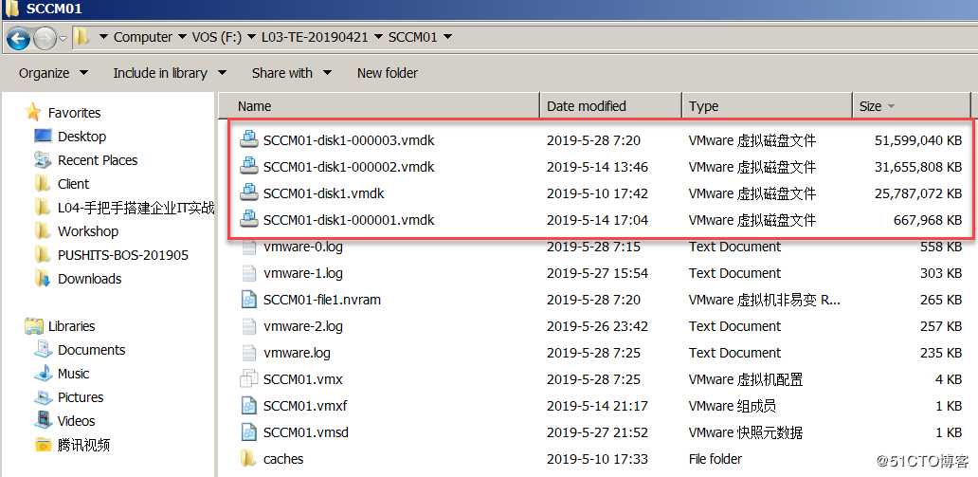Select Favorites star icon in the sidebar
The image size is (978, 477).
pyautogui.click(x=34, y=113)
